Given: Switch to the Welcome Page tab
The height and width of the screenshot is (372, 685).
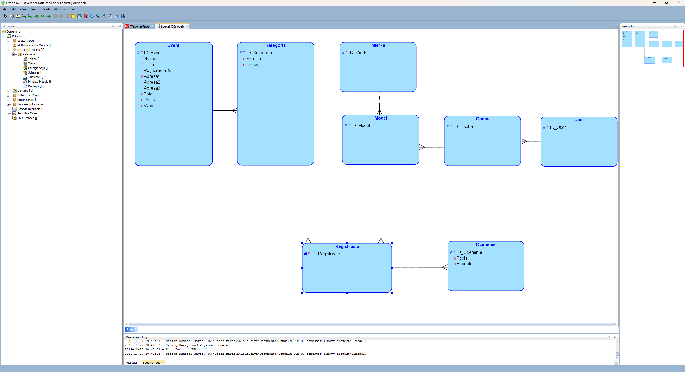Looking at the screenshot, I should (x=139, y=26).
